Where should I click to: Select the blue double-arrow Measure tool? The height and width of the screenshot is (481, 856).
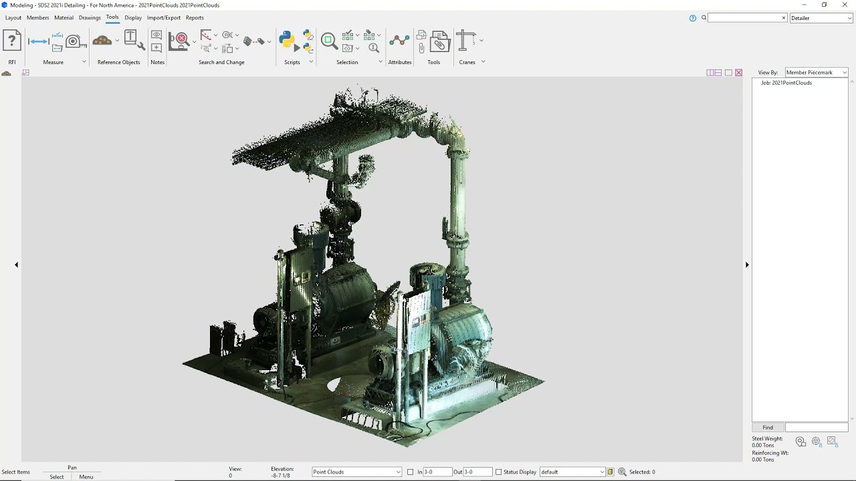[38, 41]
